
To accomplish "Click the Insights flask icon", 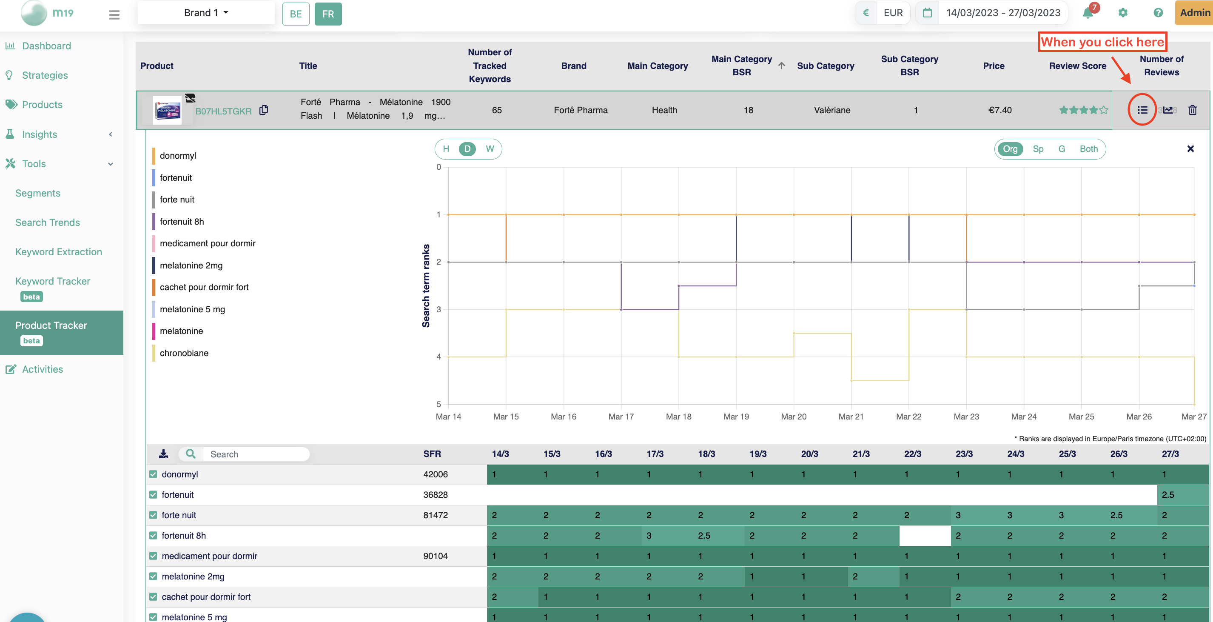I will pyautogui.click(x=9, y=134).
